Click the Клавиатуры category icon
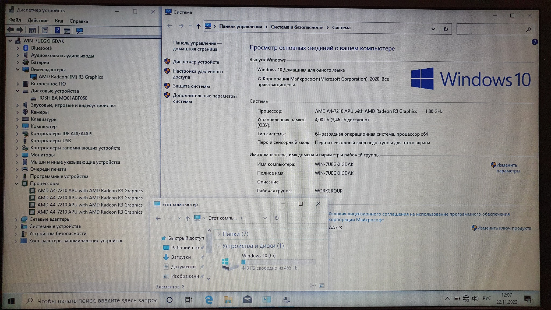551x310 pixels. click(x=25, y=119)
